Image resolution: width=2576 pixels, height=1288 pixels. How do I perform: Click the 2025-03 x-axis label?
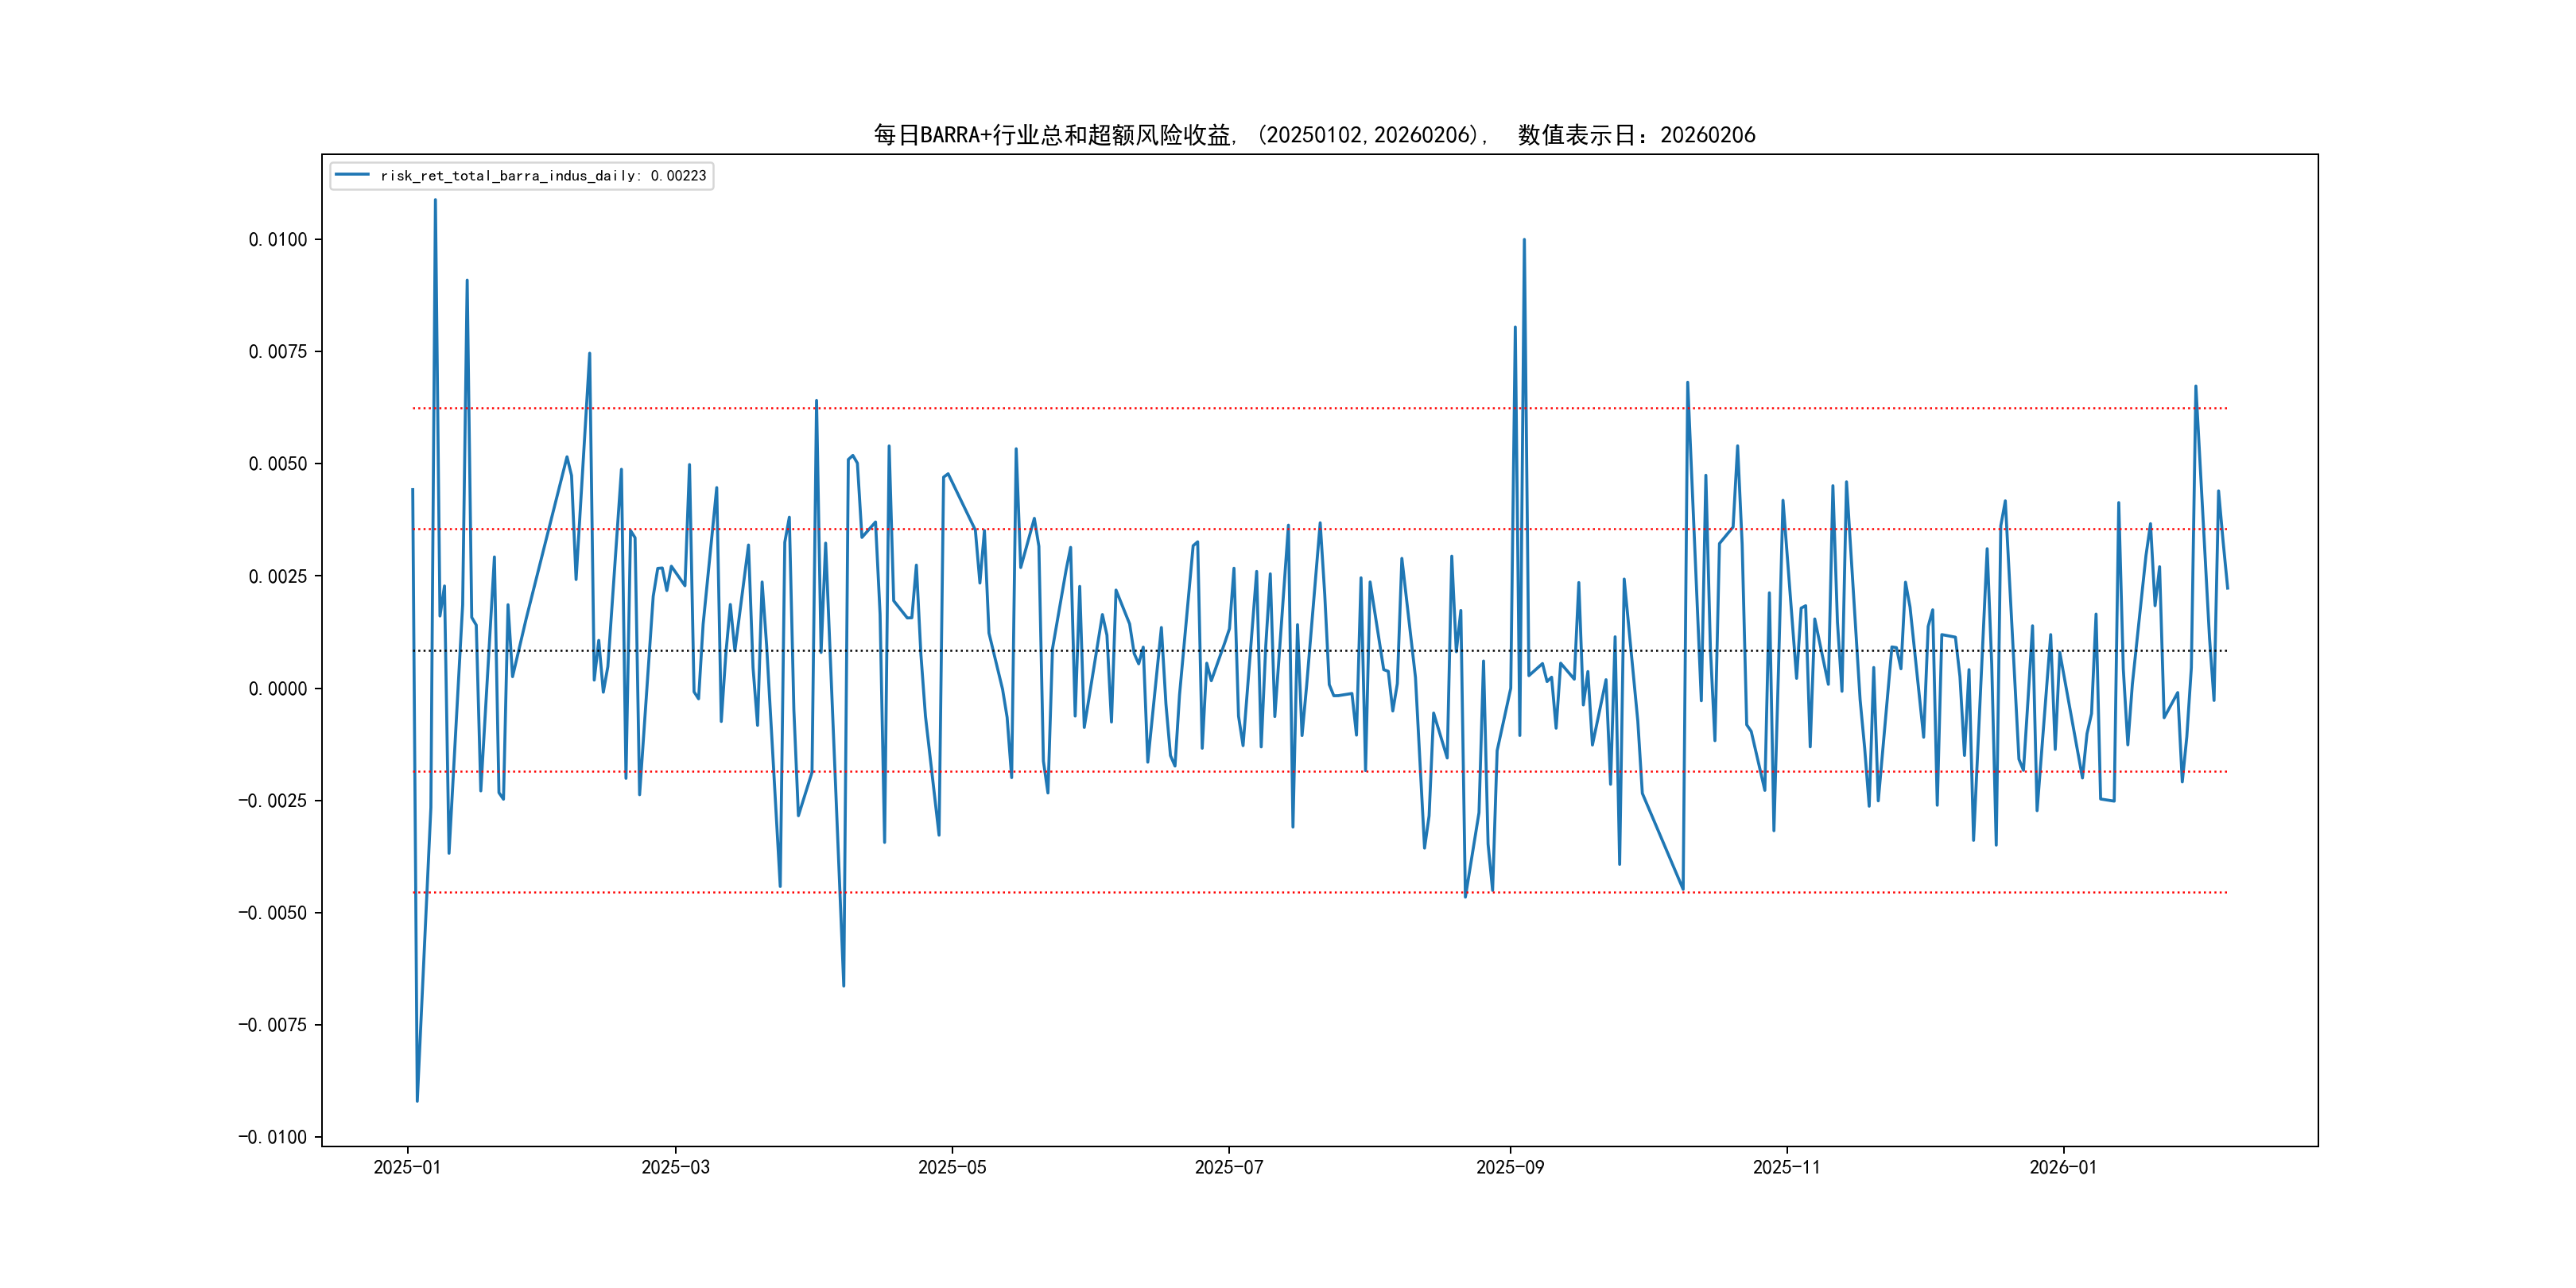pos(675,1167)
